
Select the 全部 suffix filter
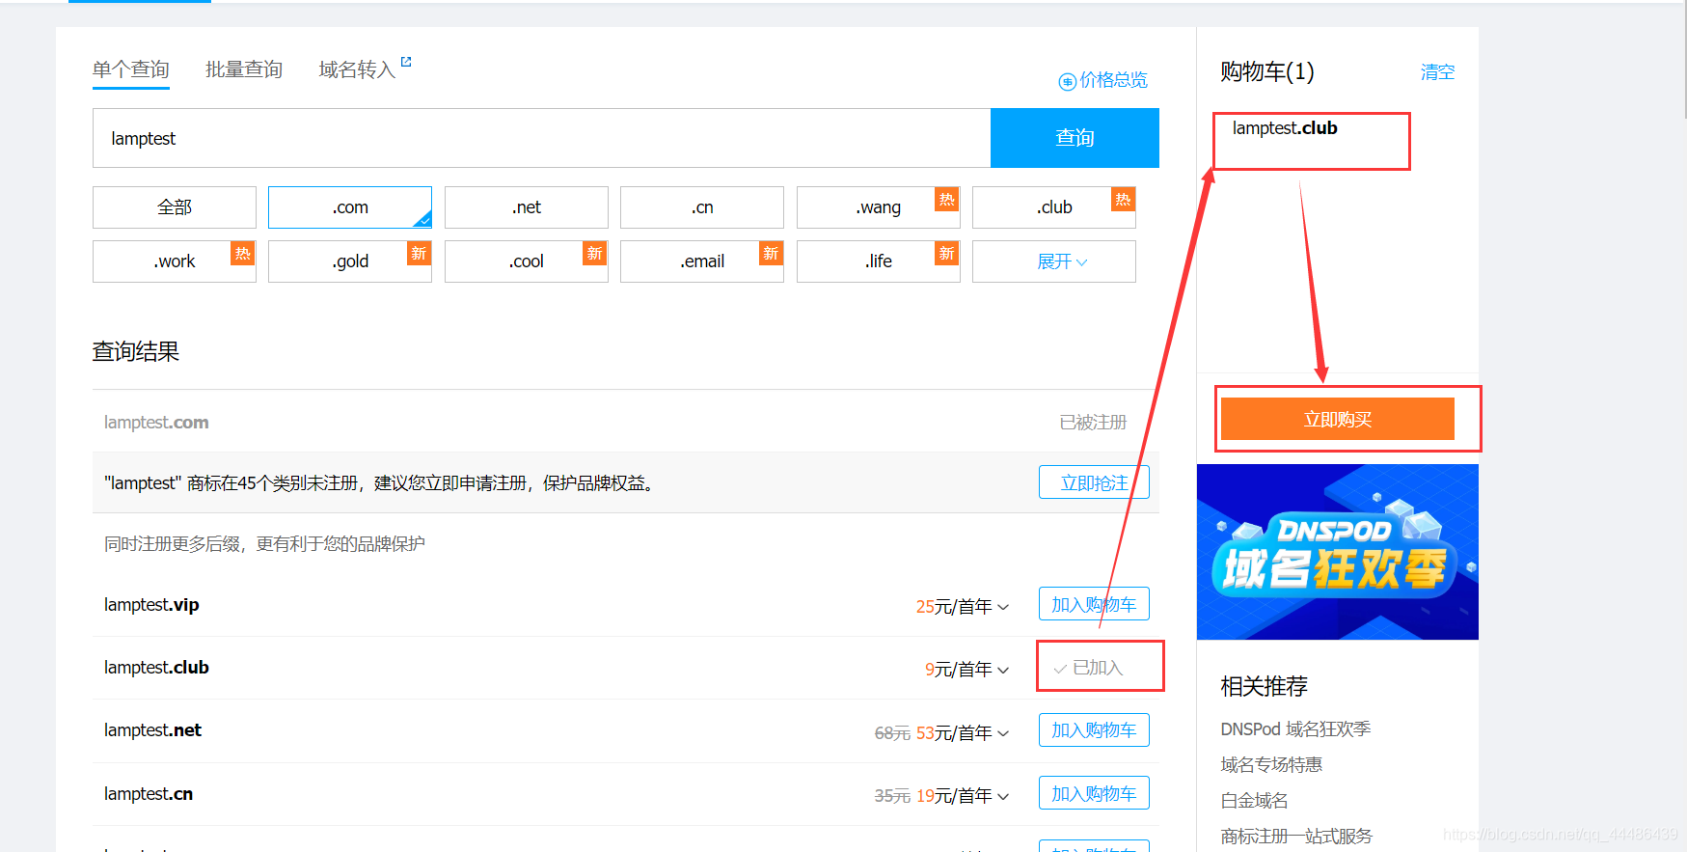point(175,207)
